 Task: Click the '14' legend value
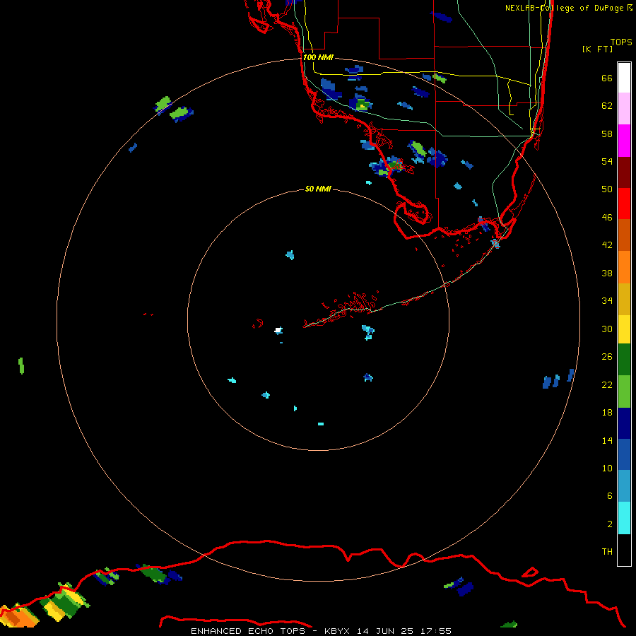[607, 440]
